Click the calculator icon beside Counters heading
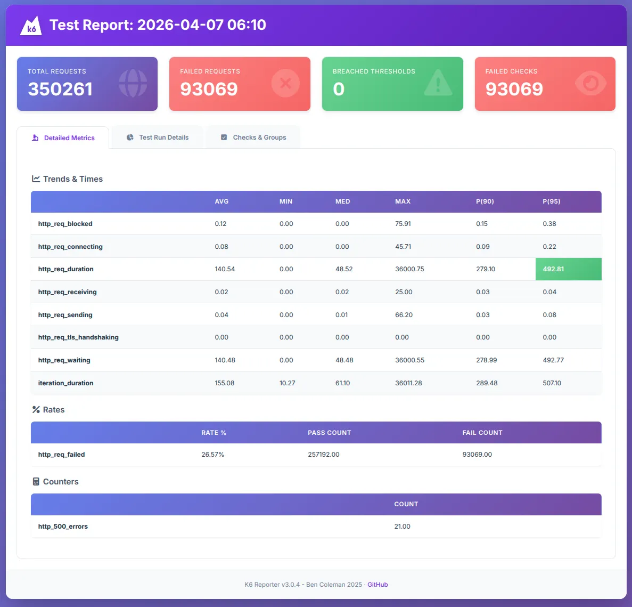 36,482
